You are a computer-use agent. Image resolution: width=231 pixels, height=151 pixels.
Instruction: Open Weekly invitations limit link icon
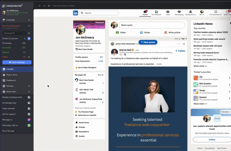(29, 97)
